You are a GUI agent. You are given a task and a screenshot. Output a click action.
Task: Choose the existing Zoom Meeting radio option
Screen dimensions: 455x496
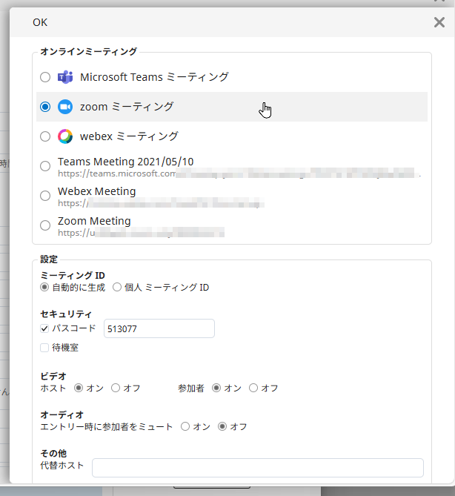click(45, 225)
